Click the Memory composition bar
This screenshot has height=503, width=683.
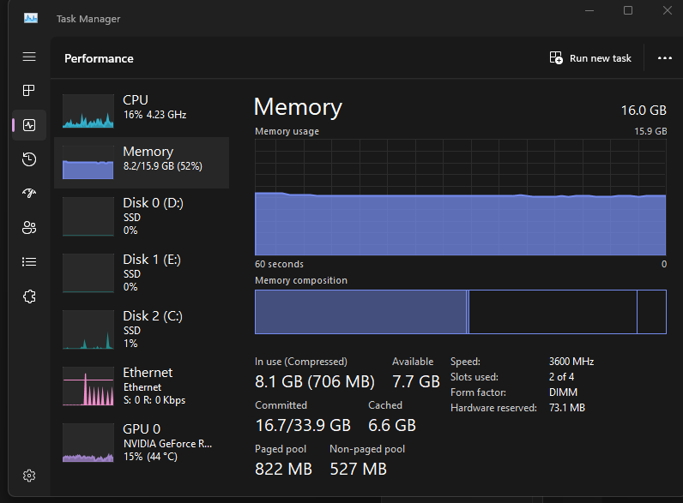pos(460,312)
